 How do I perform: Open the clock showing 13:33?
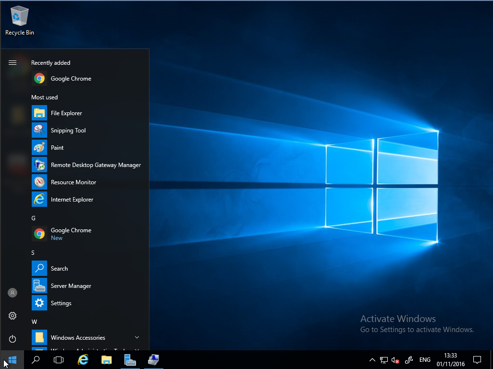451,360
